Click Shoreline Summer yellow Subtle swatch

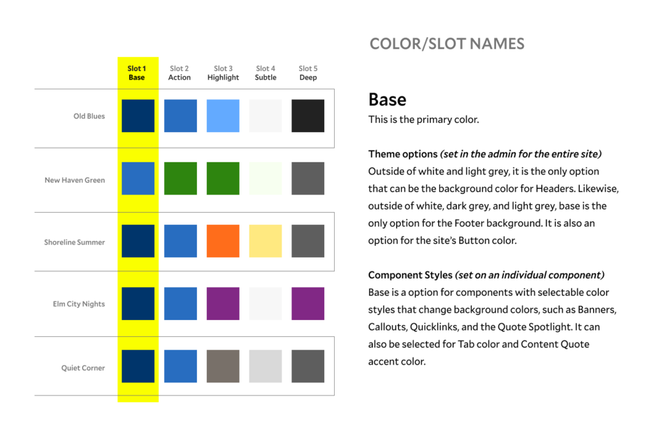tap(265, 241)
